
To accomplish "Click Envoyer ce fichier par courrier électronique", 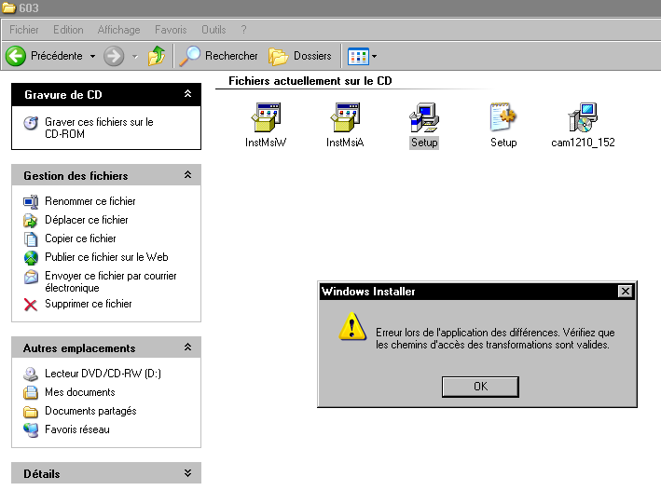I will (111, 281).
